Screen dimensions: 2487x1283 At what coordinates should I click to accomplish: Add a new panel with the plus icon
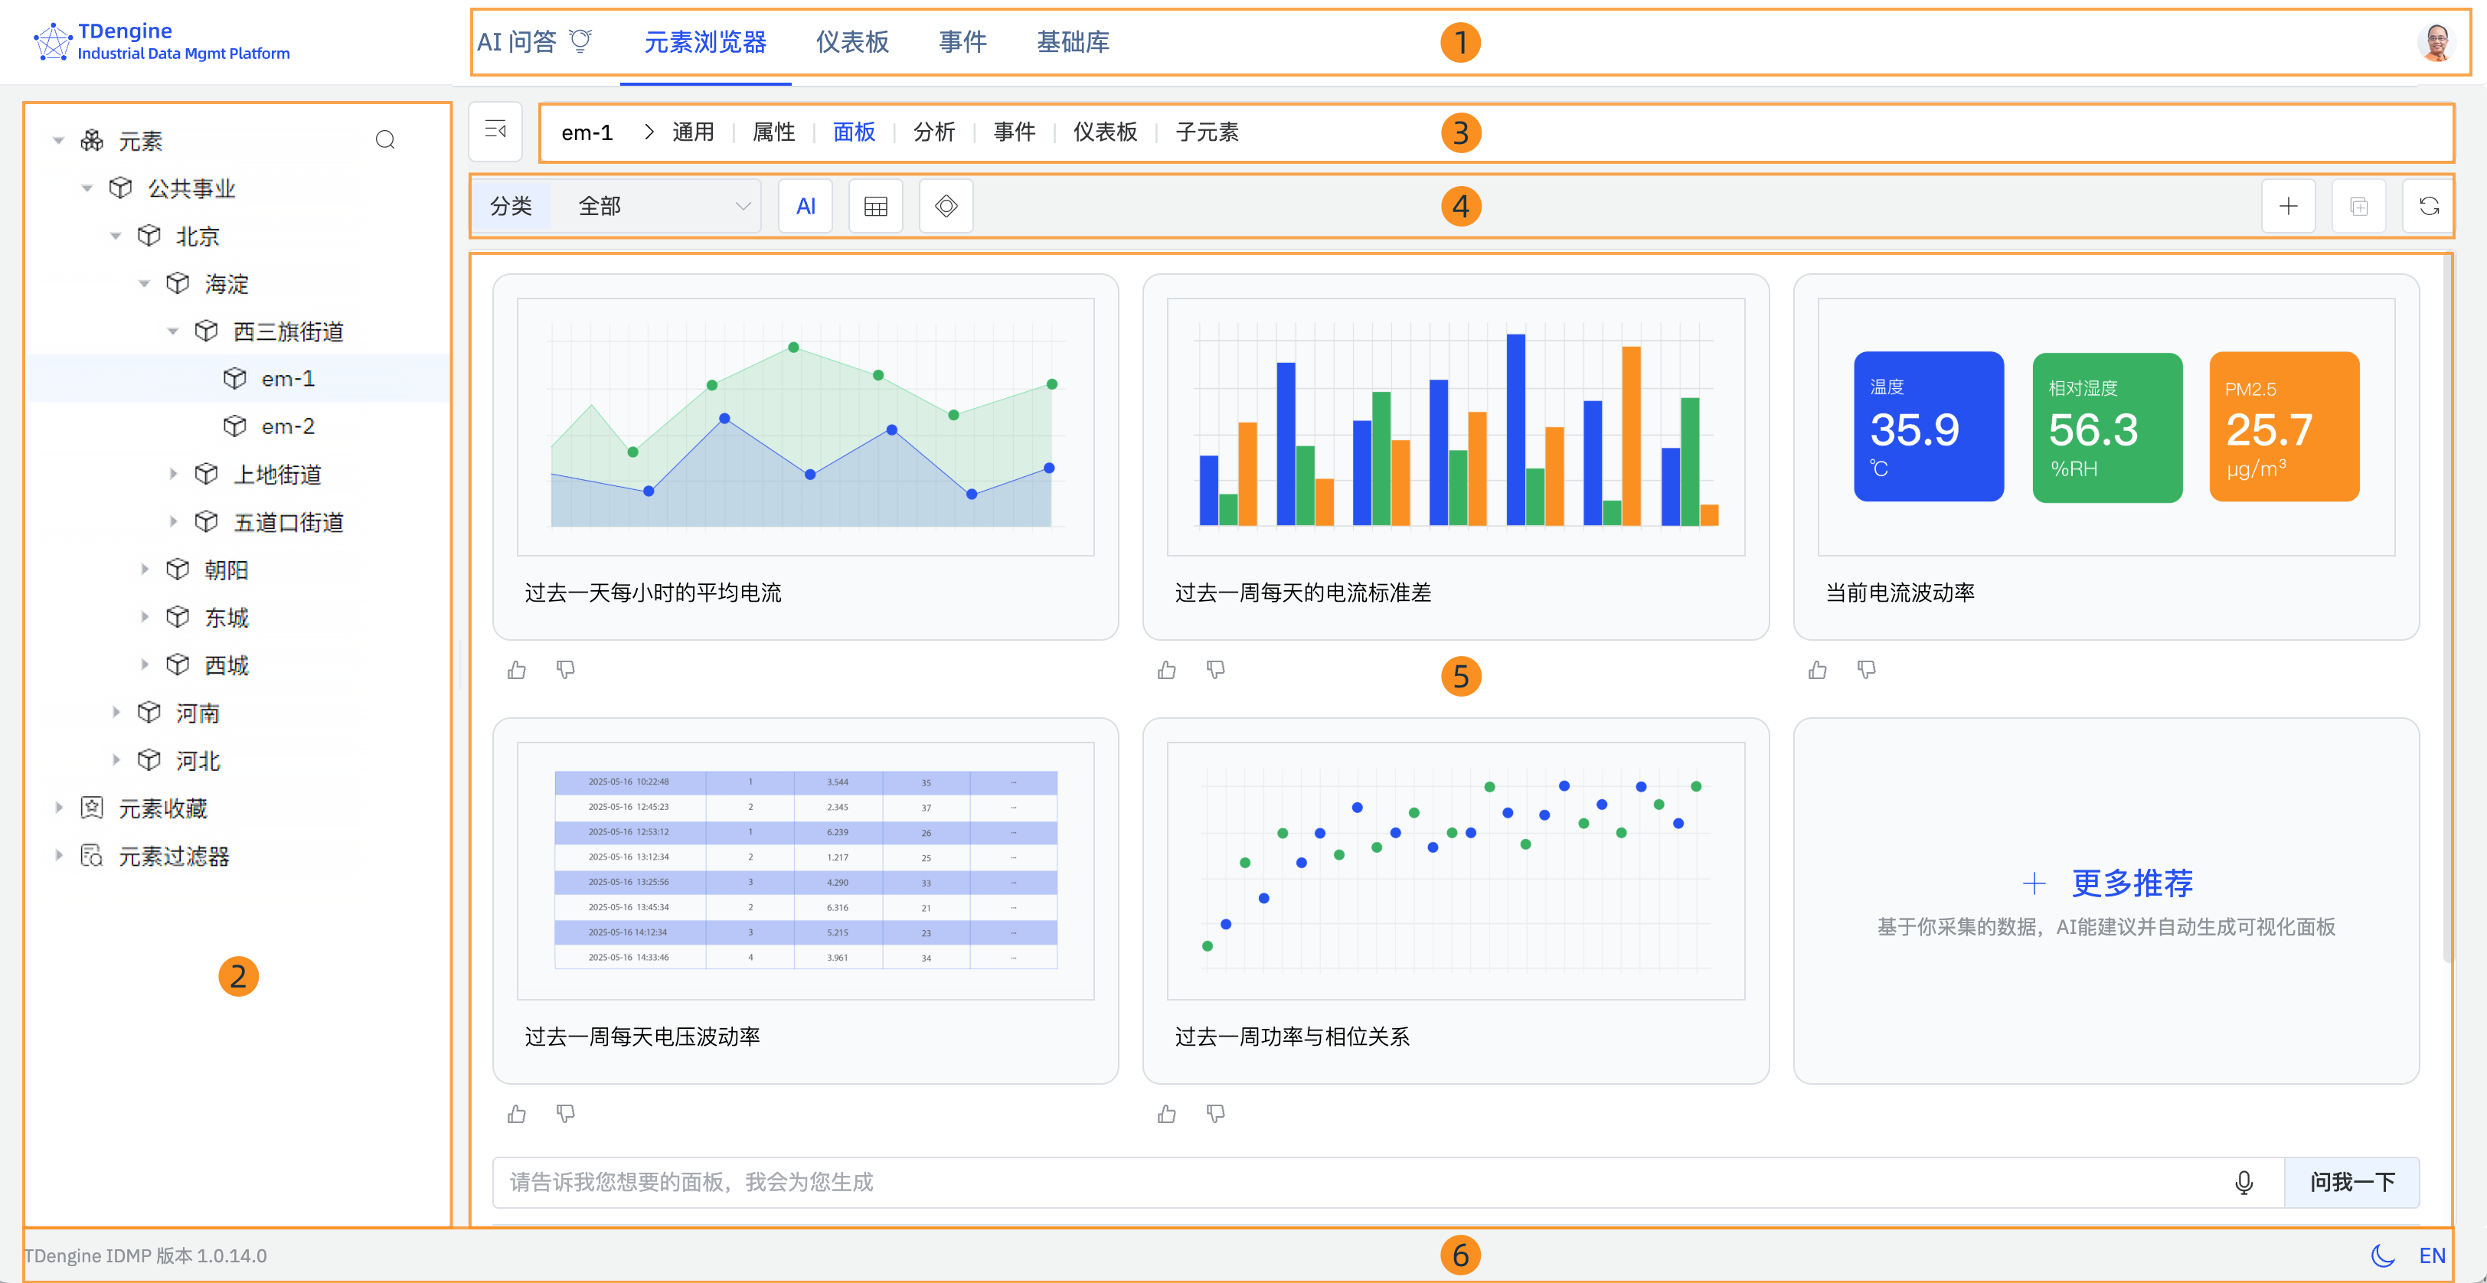[2288, 204]
